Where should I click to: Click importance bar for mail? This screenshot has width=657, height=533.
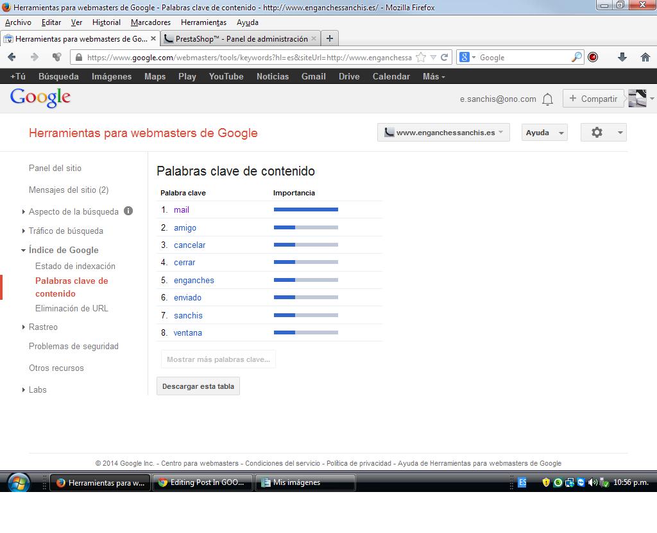click(306, 209)
